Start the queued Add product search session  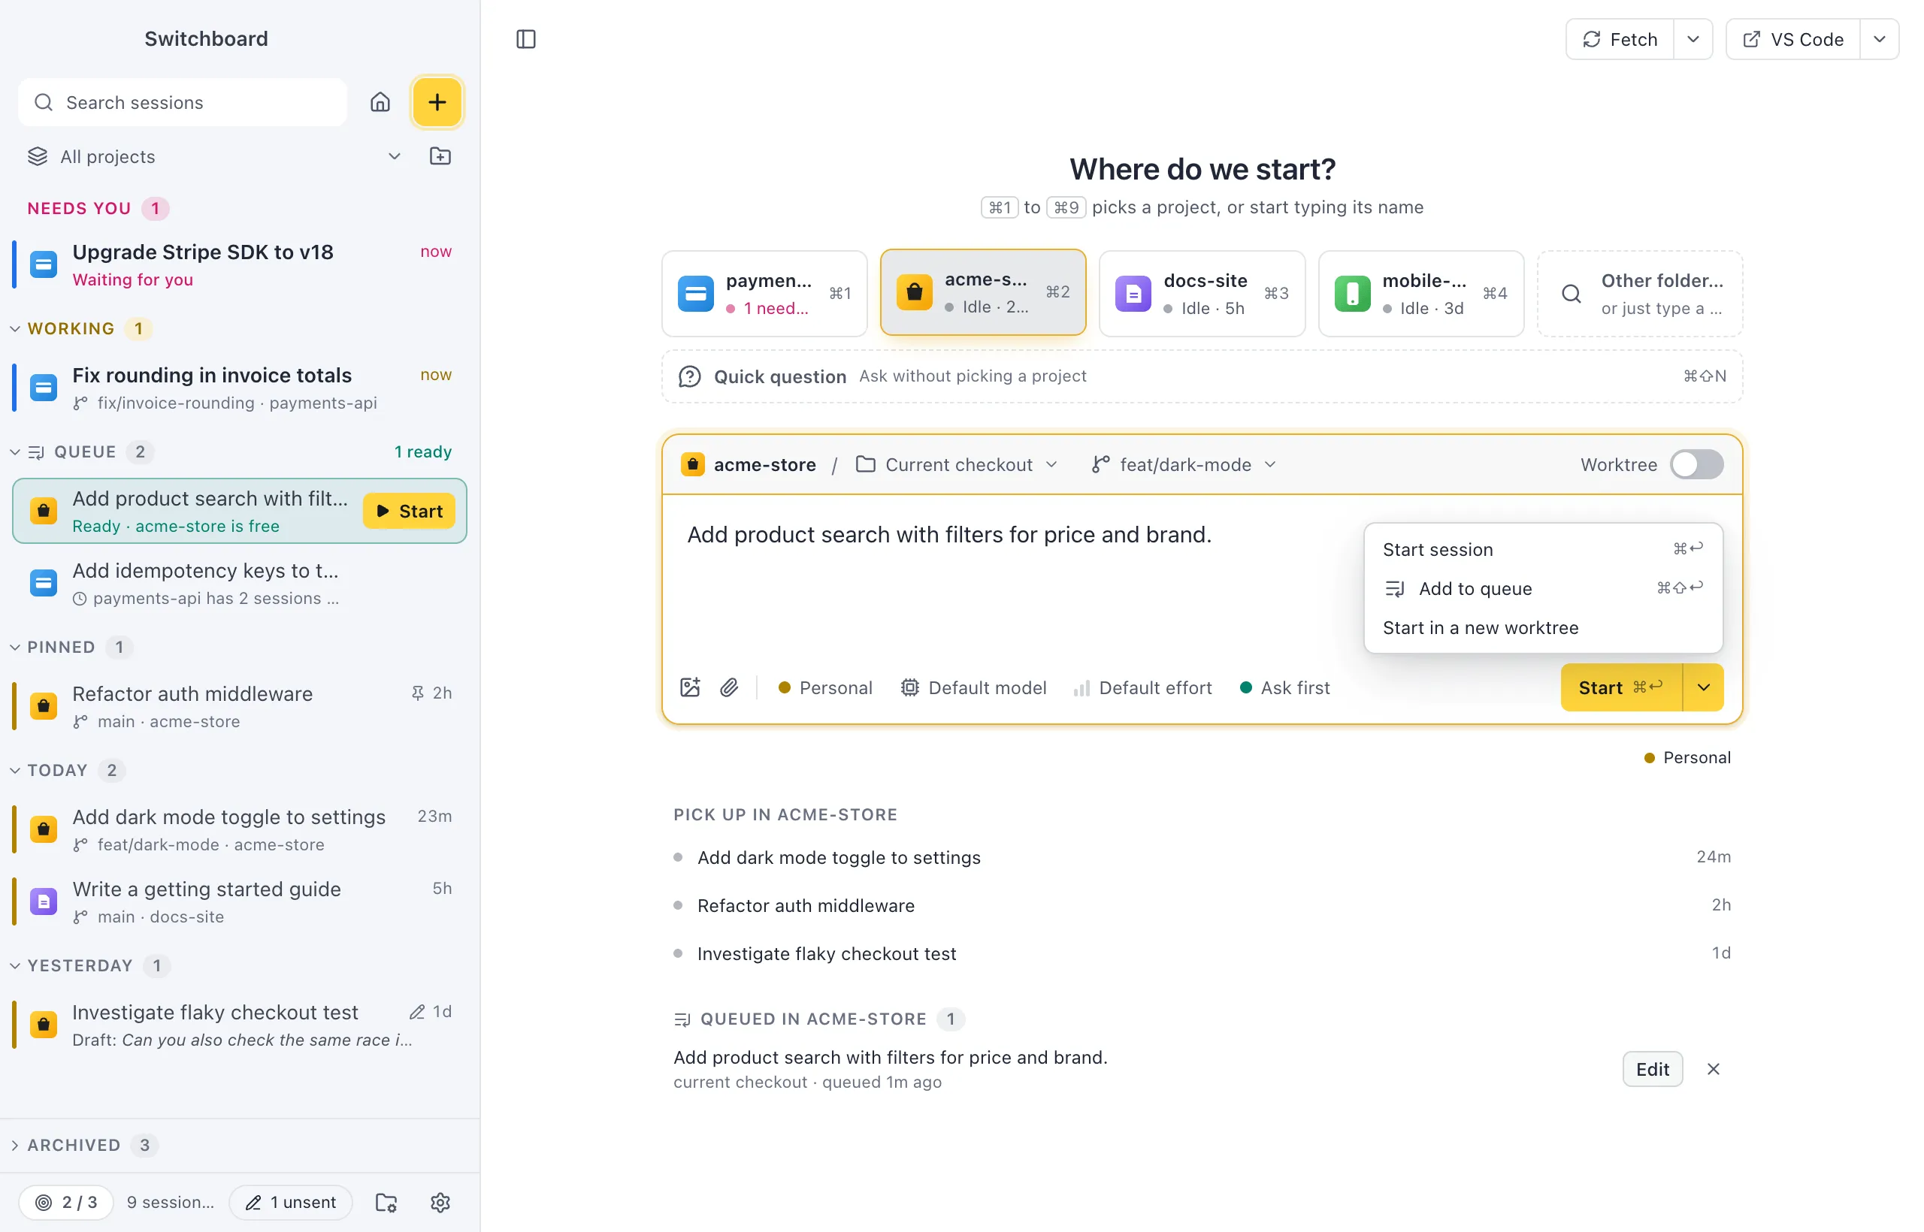click(409, 510)
